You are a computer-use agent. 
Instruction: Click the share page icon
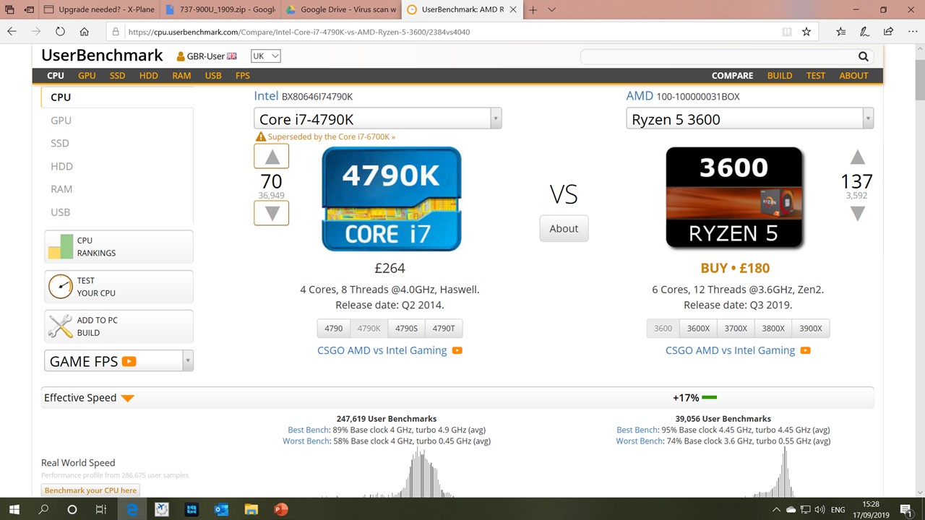tap(888, 32)
